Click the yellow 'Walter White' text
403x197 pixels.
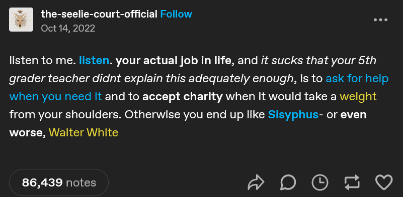coord(84,132)
